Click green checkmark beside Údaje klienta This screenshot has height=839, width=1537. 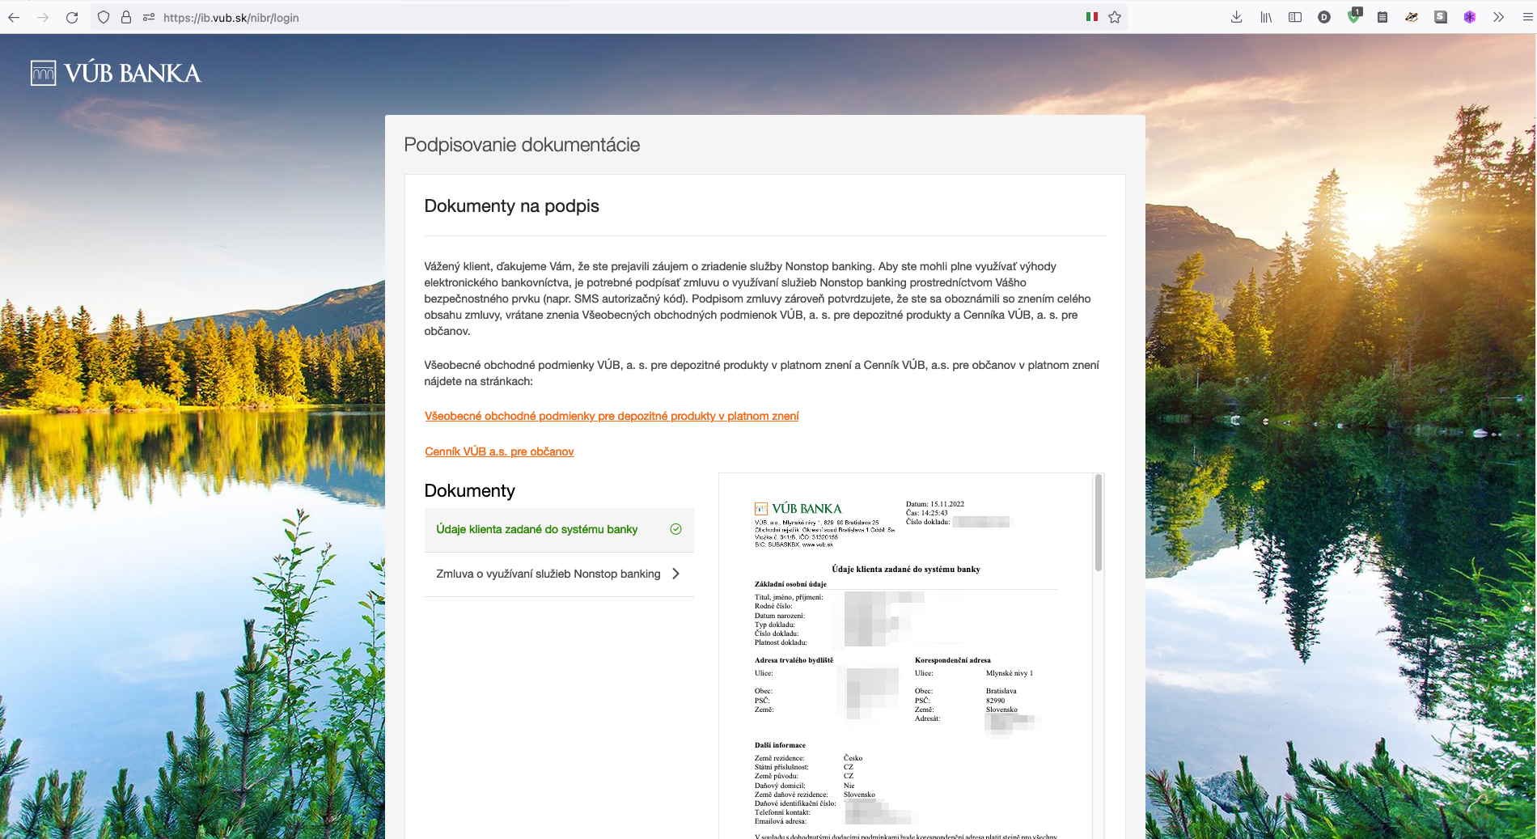tap(675, 529)
